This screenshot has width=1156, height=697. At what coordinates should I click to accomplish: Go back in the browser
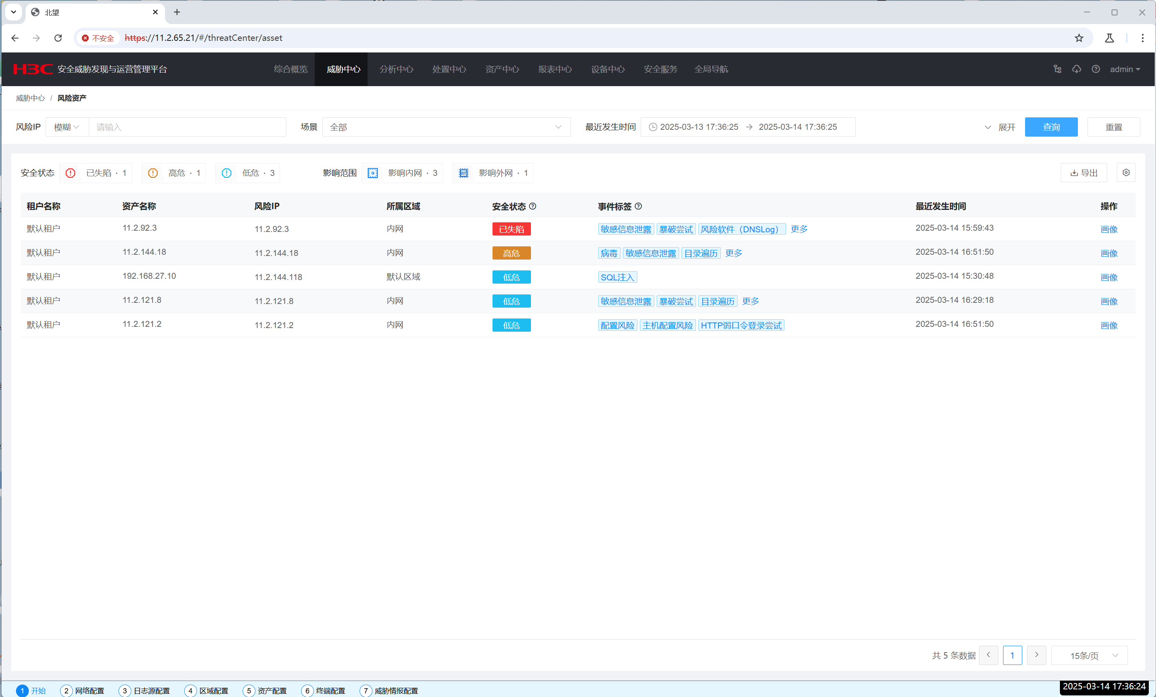(x=15, y=38)
